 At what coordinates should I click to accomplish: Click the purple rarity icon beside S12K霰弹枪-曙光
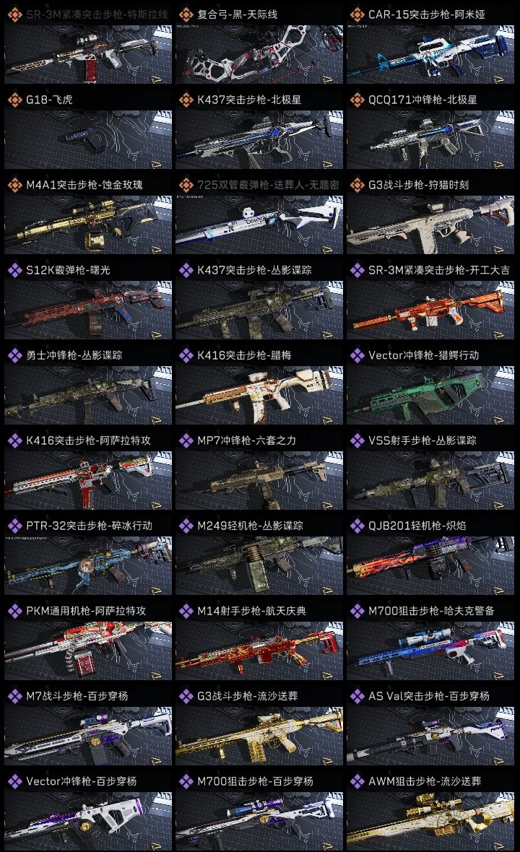14,270
